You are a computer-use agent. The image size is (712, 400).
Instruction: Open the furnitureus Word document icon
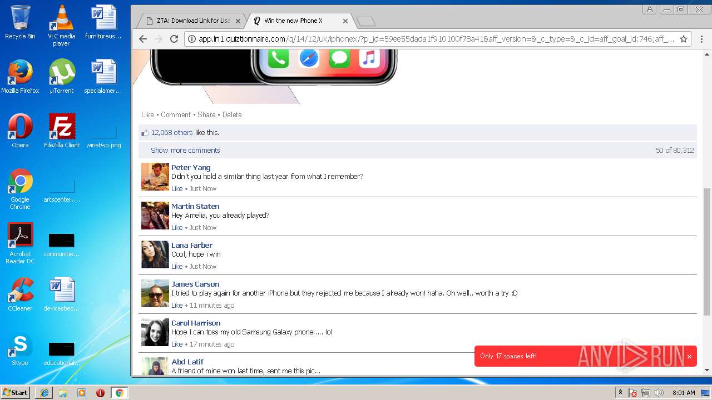(x=103, y=22)
